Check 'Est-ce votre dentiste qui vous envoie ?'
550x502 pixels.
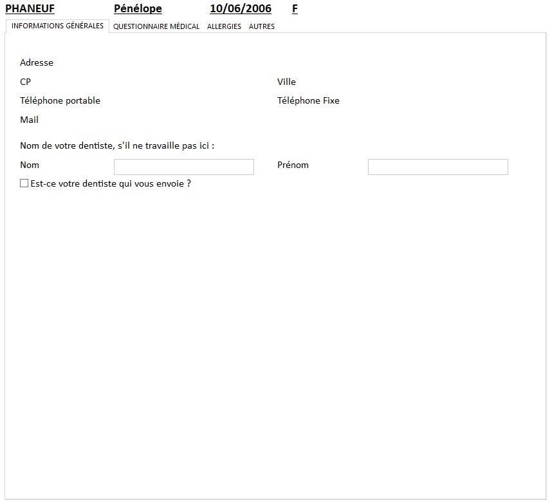click(x=25, y=183)
